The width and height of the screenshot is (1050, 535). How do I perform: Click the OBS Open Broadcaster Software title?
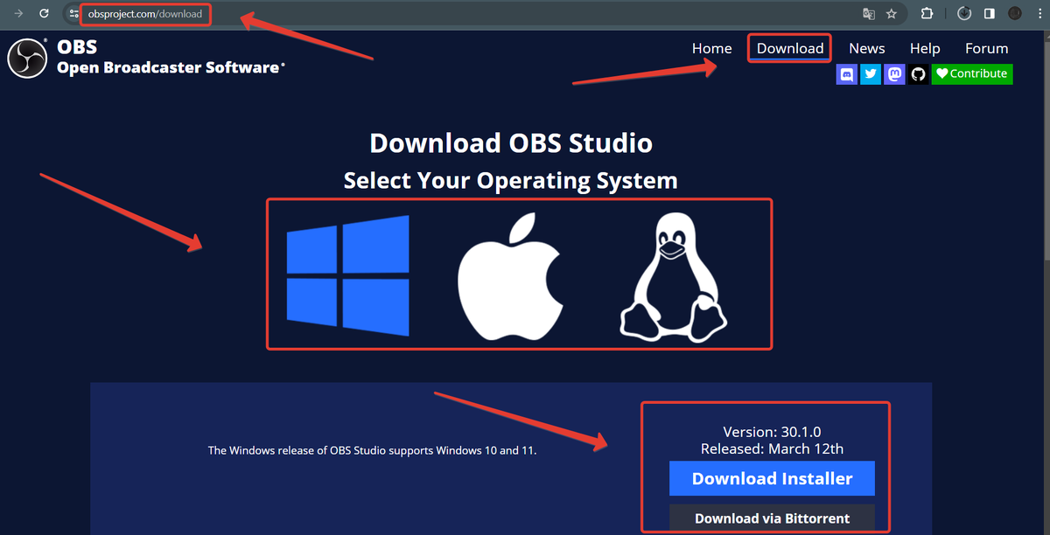(171, 57)
